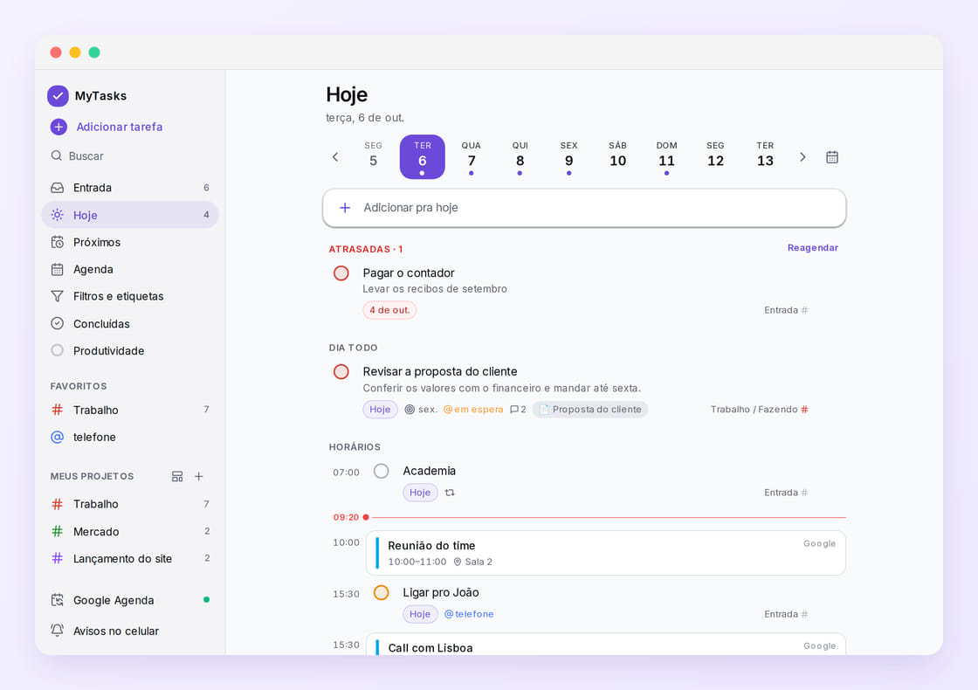Select day TER 13 in week strip

tap(765, 156)
